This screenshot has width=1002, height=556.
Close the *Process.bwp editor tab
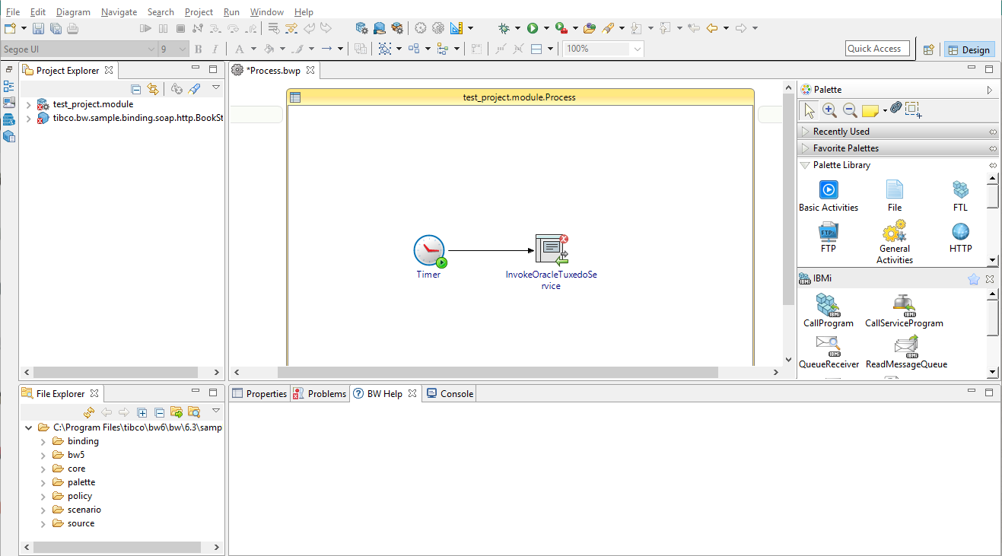(310, 70)
